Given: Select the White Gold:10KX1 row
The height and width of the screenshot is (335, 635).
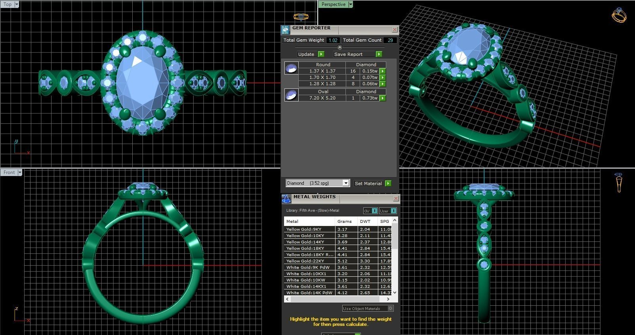Looking at the screenshot, I should point(338,274).
